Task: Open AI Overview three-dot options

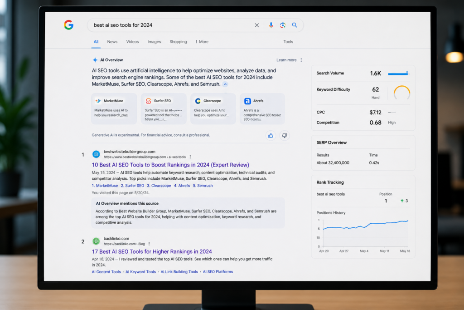Action: [301, 60]
